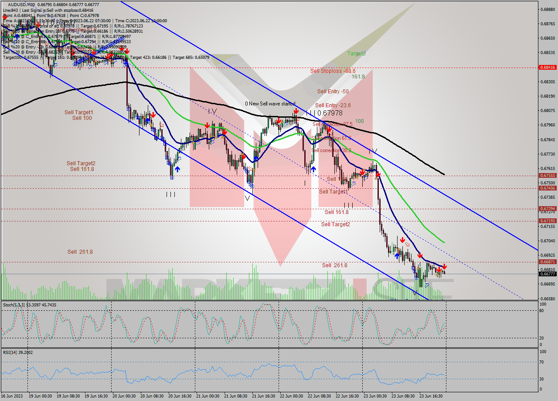This screenshot has height=401, width=558.
Task: Click 'Sell 261.8' label at left edge
Action: point(80,252)
